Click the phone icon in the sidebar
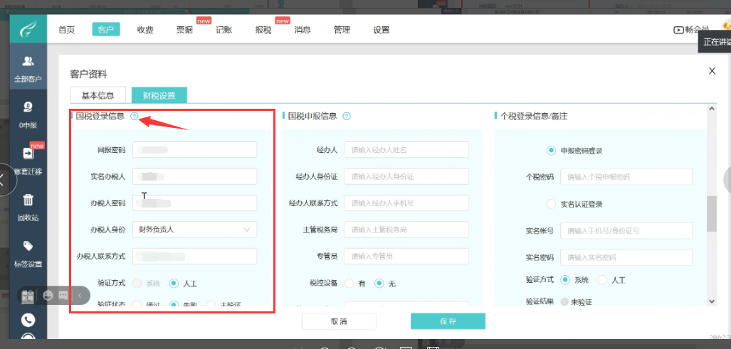731x349 pixels. (x=28, y=320)
